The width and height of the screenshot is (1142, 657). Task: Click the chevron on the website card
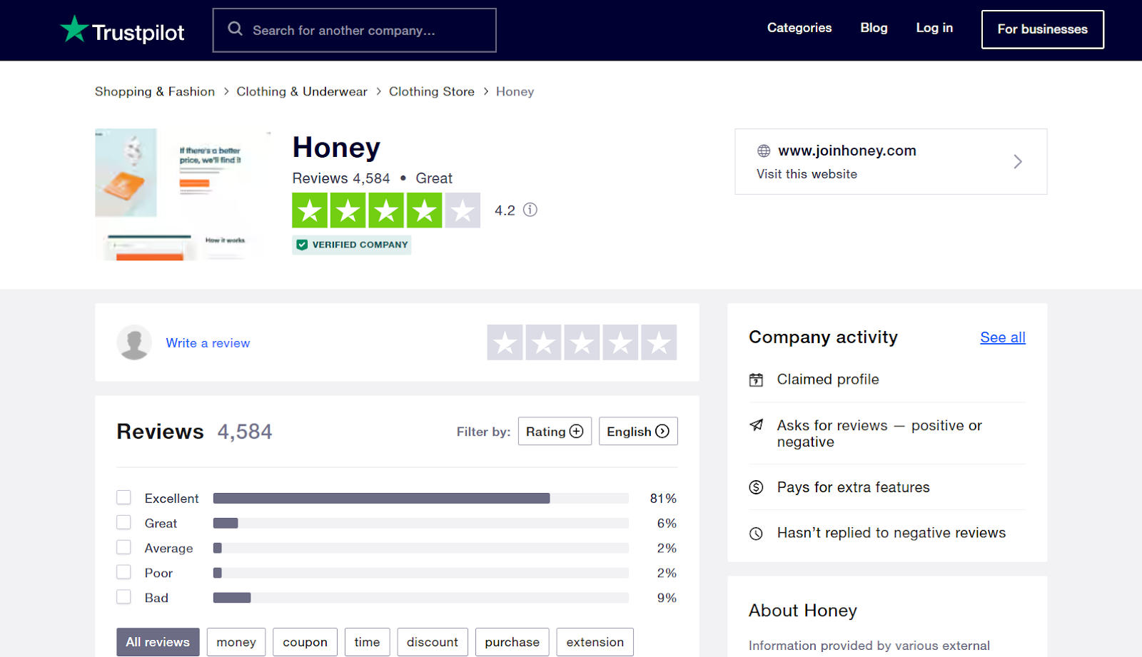pyautogui.click(x=1018, y=162)
